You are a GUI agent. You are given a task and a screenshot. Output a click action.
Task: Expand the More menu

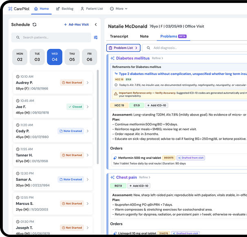119,9
